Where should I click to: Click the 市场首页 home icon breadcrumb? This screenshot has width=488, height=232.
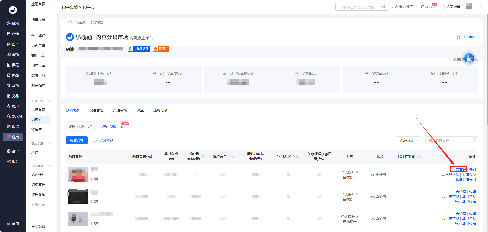(70, 22)
